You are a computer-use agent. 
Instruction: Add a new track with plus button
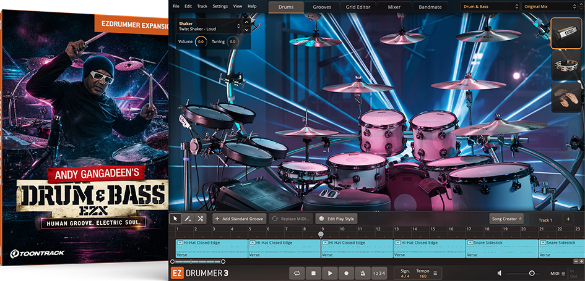568,219
